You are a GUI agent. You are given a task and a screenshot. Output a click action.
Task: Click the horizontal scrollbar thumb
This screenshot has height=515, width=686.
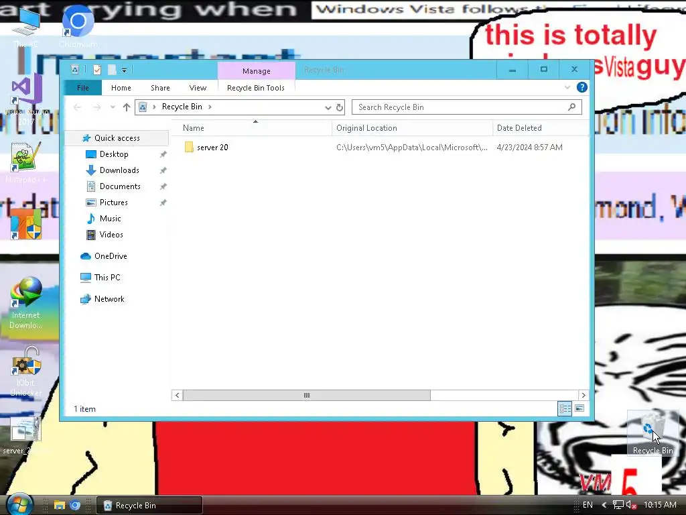point(307,396)
